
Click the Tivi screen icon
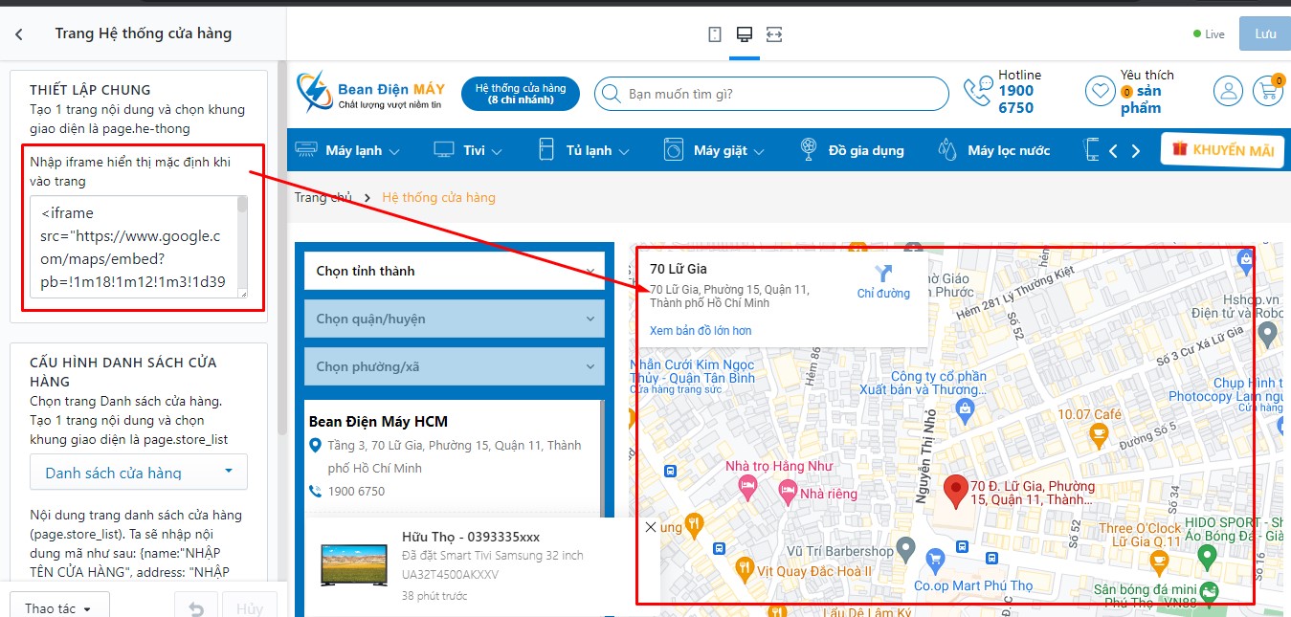tap(443, 149)
